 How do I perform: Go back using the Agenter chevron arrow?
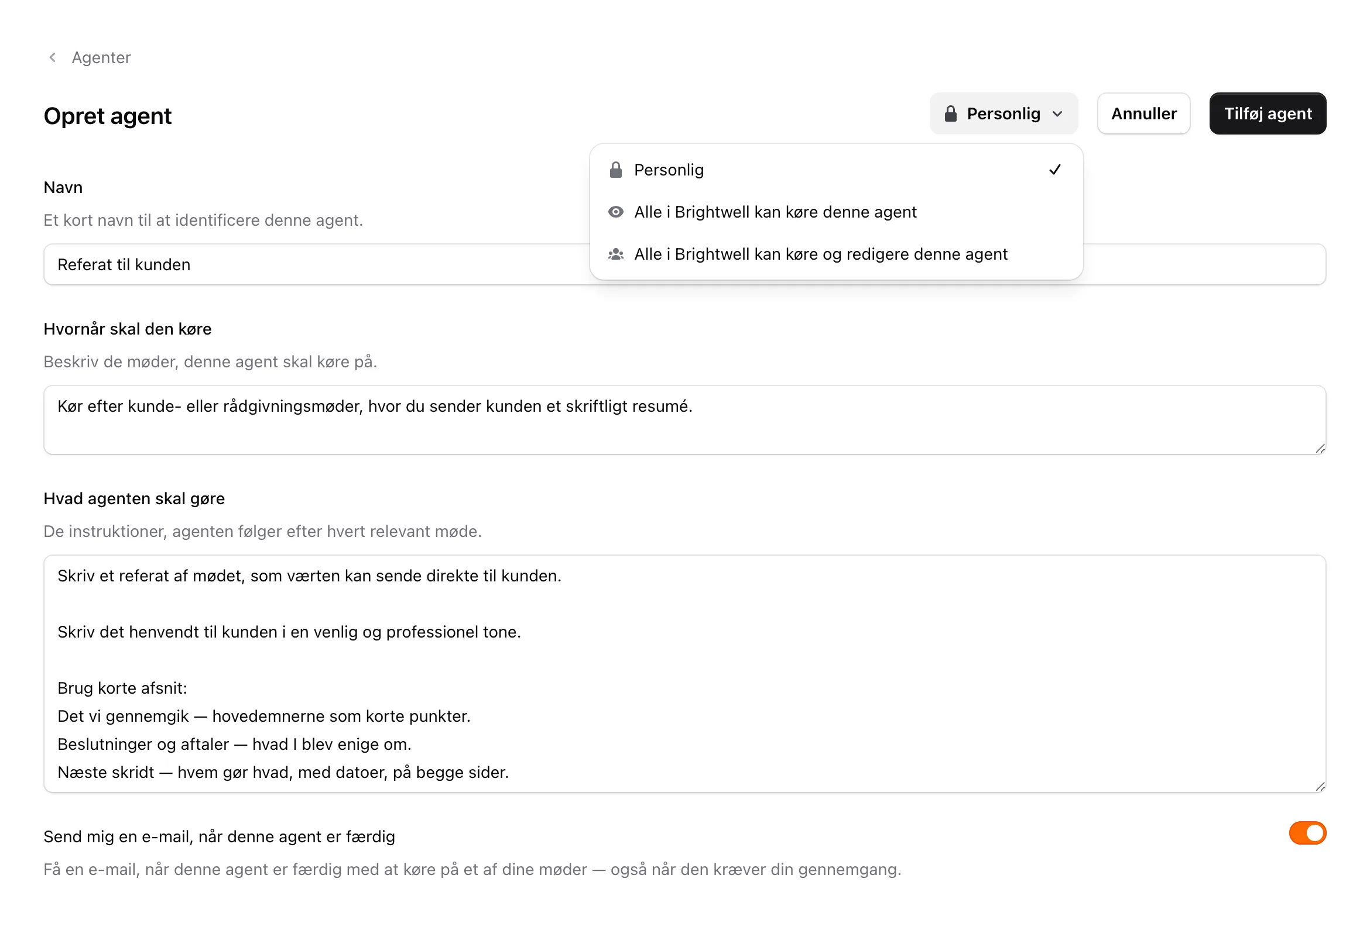pos(53,57)
